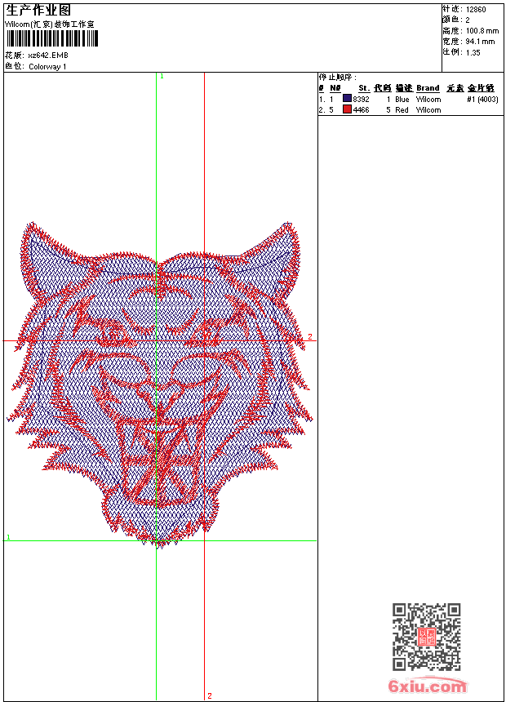Open the 6xiu.com watermark link
506x702 pixels.
point(427,686)
